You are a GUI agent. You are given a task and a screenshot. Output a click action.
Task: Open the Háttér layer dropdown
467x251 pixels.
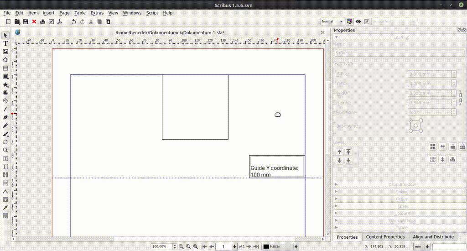pos(280,246)
